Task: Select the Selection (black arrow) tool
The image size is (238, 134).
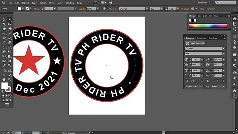Action: pos(4,19)
